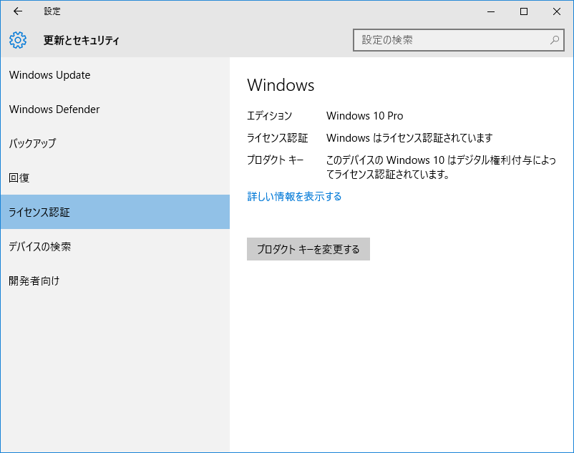Image resolution: width=574 pixels, height=453 pixels.
Task: Click the magnifier icon in search box
Action: (x=555, y=40)
